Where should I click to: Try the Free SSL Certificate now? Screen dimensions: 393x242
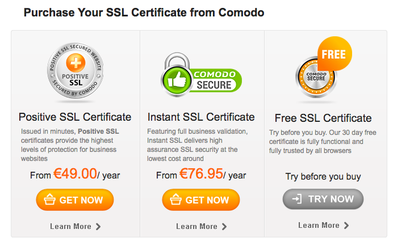323,199
